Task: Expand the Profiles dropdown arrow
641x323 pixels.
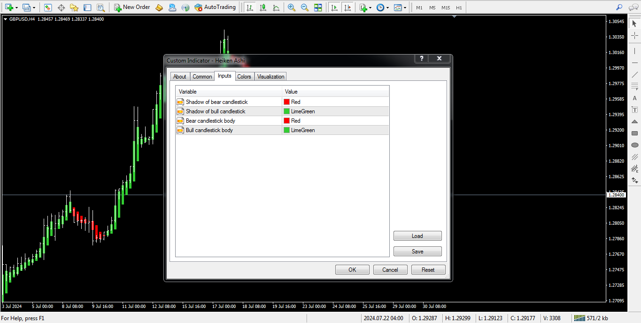Action: point(34,8)
